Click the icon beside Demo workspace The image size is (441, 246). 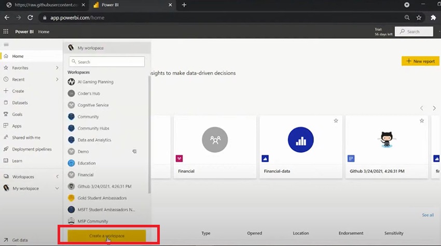[x=134, y=151]
